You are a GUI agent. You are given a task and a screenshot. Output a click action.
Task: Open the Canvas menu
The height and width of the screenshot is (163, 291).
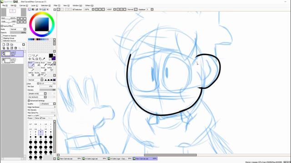point(24,5)
